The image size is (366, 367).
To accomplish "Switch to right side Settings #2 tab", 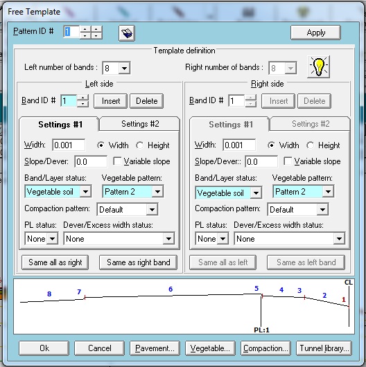I will click(x=311, y=124).
